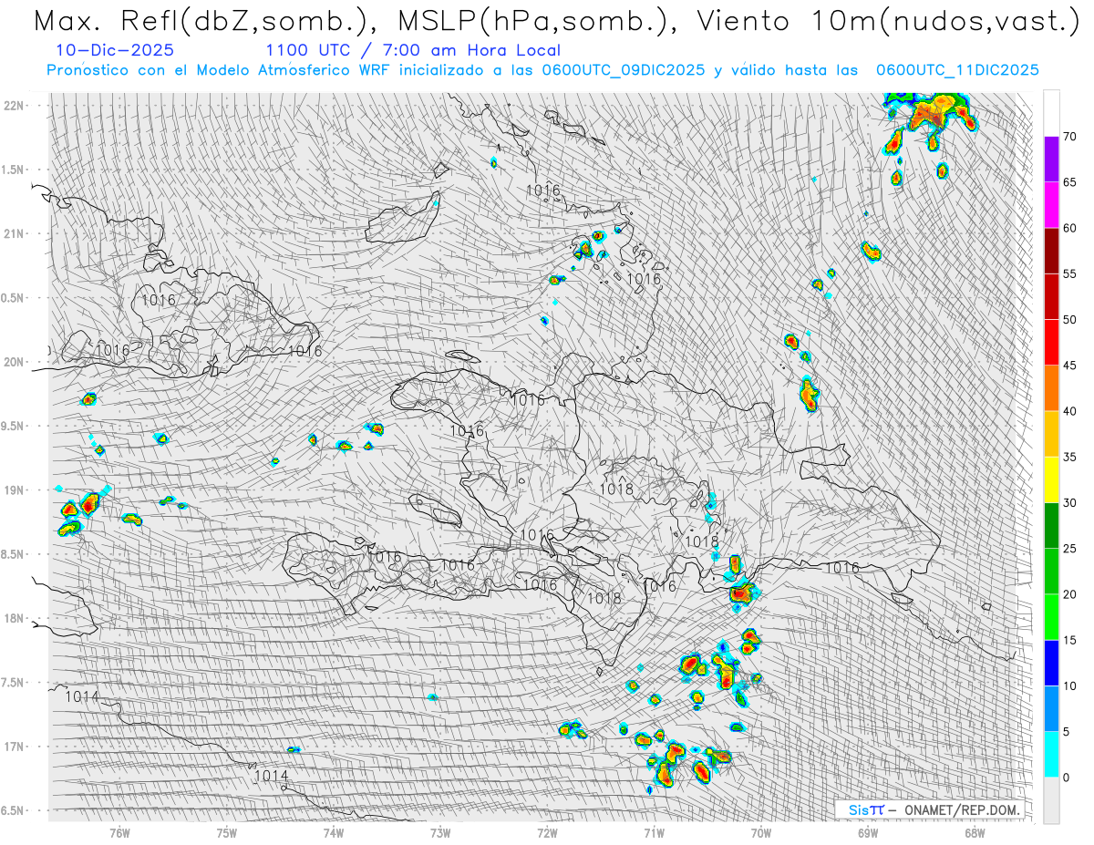Click the 20N latitude axis label
The height and width of the screenshot is (845, 1094).
[14, 362]
